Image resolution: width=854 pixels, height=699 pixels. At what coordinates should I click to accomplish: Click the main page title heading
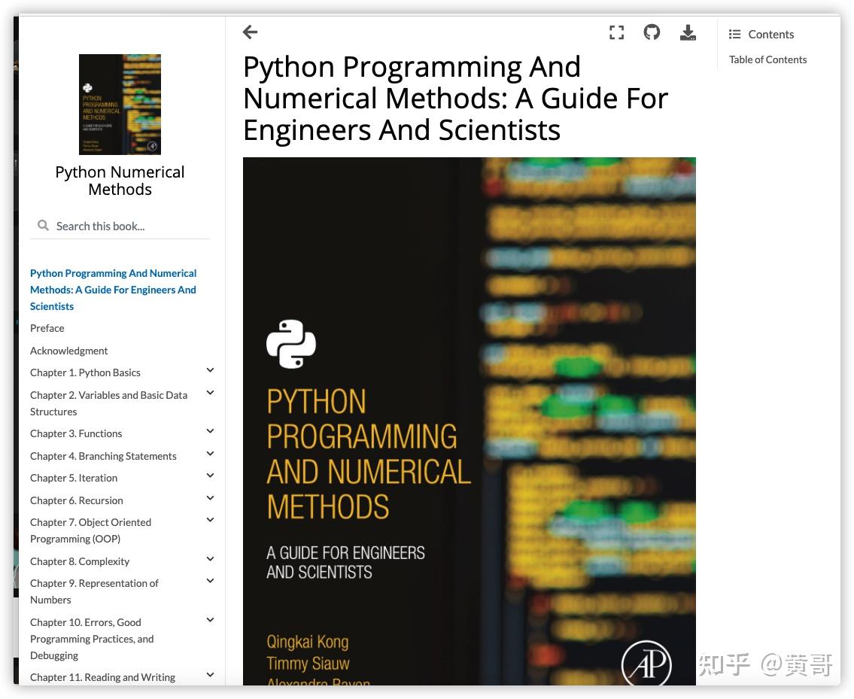point(455,98)
